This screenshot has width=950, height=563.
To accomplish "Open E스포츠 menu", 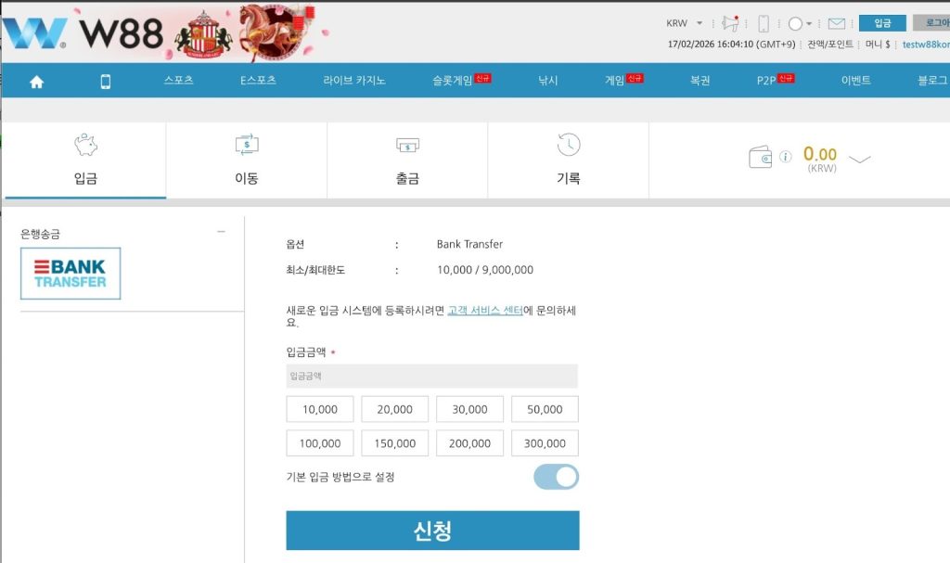I will pos(258,80).
